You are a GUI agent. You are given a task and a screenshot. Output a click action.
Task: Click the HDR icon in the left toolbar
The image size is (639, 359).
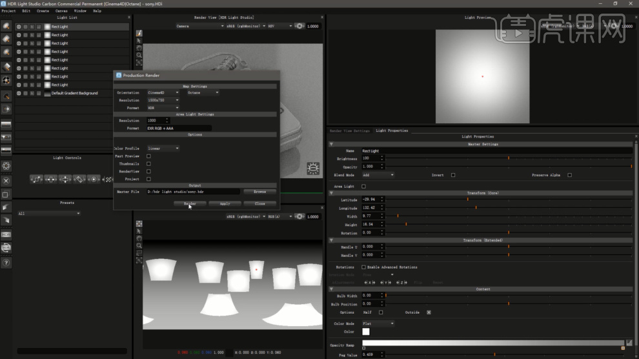6,234
